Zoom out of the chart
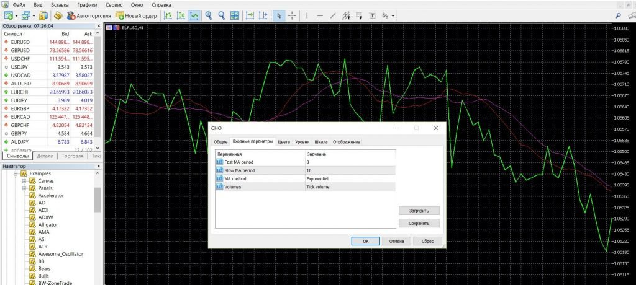The image size is (636, 285). click(x=221, y=15)
